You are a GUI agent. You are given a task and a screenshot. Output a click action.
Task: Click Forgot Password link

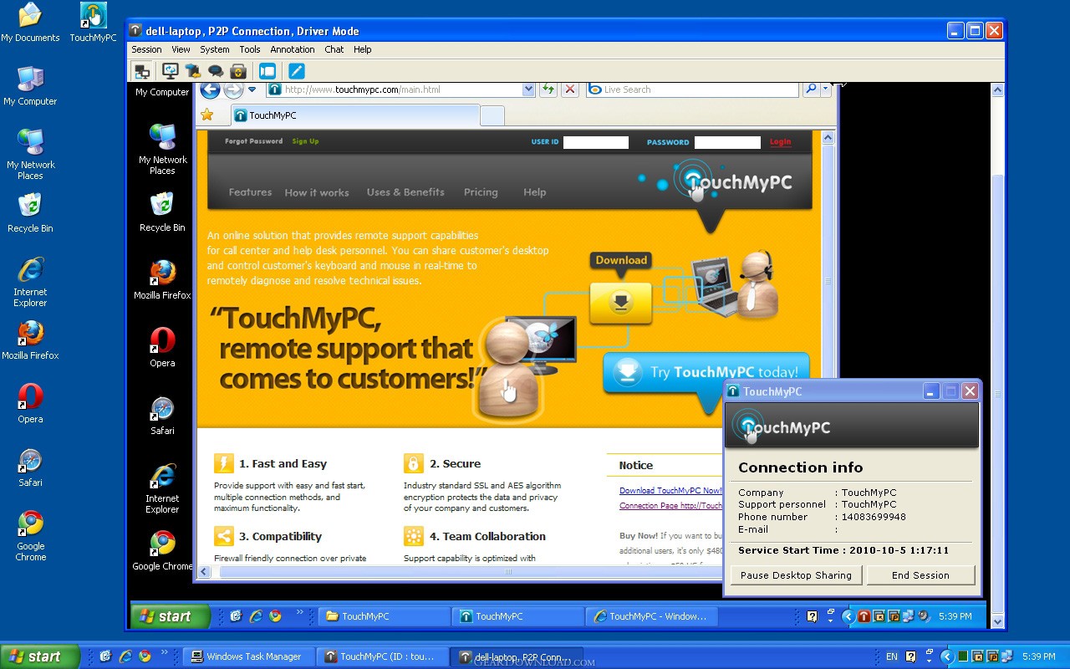pyautogui.click(x=253, y=141)
